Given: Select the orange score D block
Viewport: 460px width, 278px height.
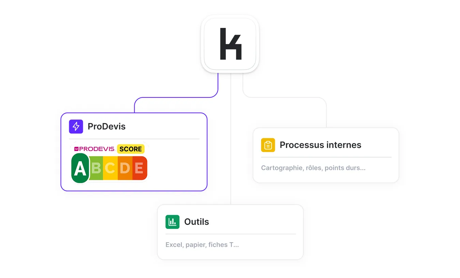Looking at the screenshot, I should pyautogui.click(x=125, y=168).
